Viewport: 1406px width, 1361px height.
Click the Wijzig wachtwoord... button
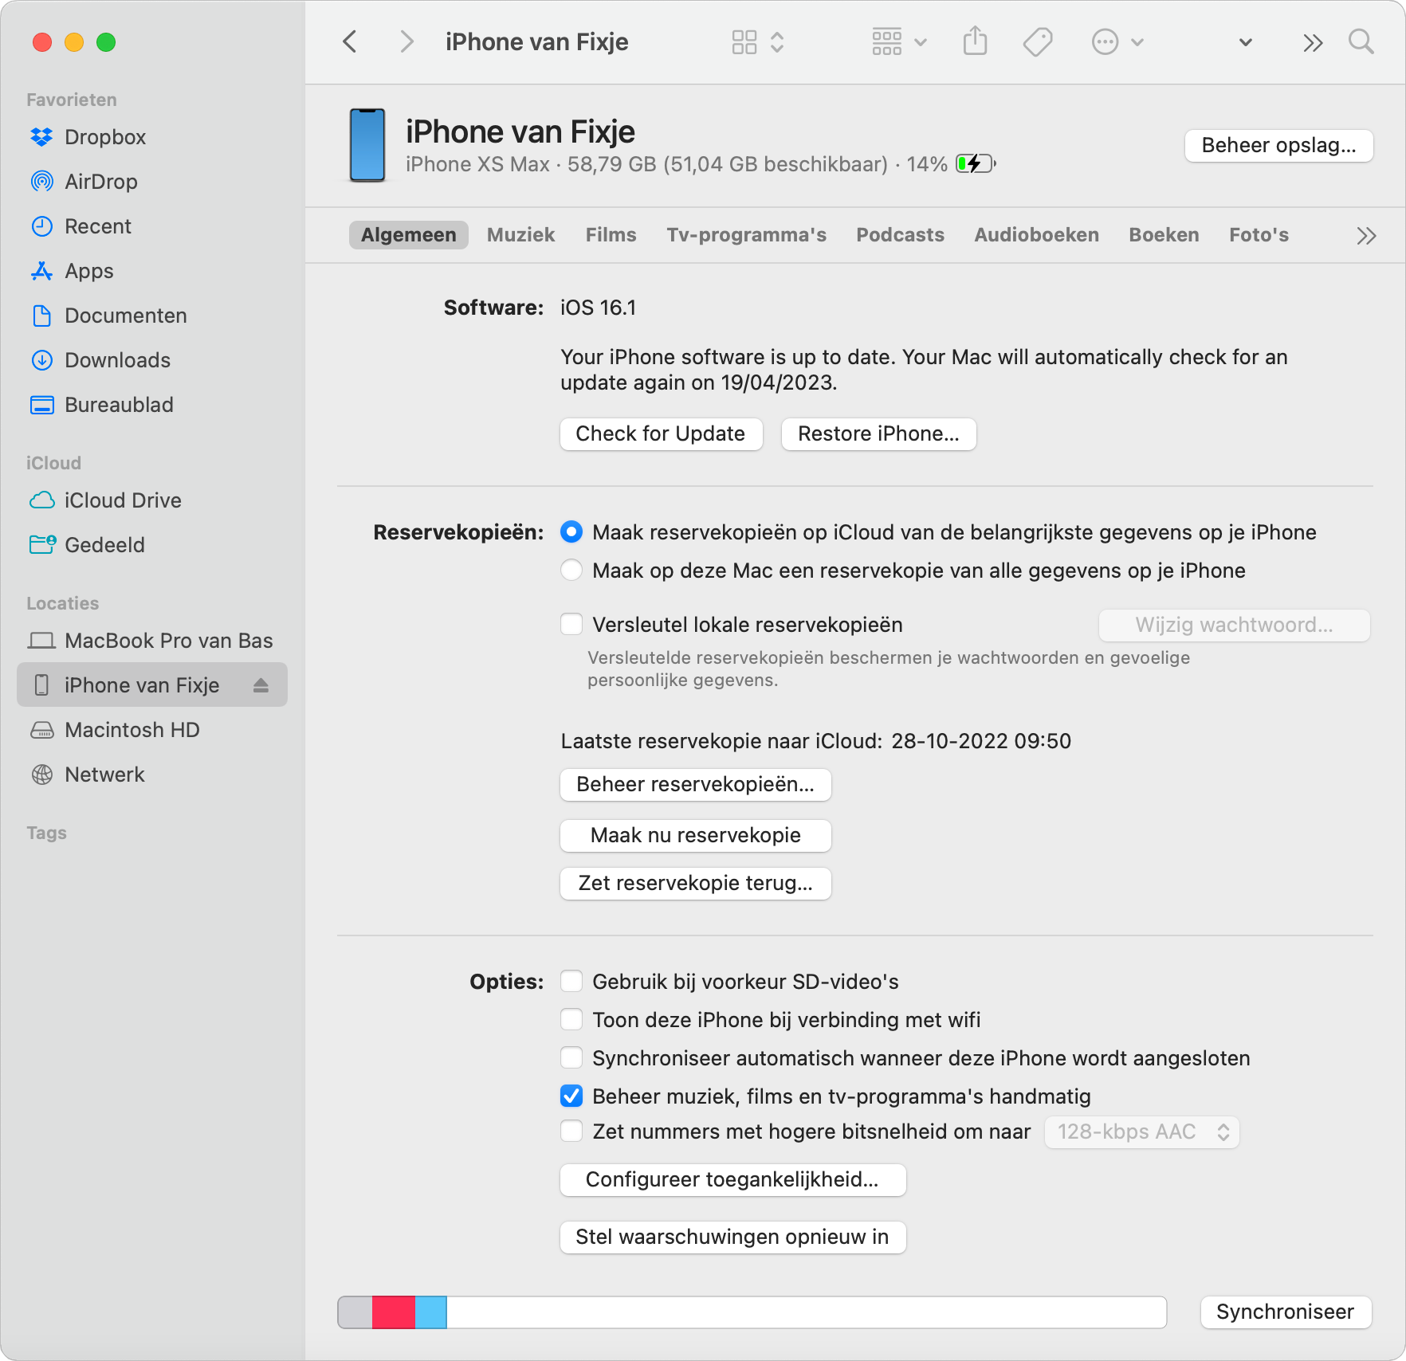[x=1234, y=626]
